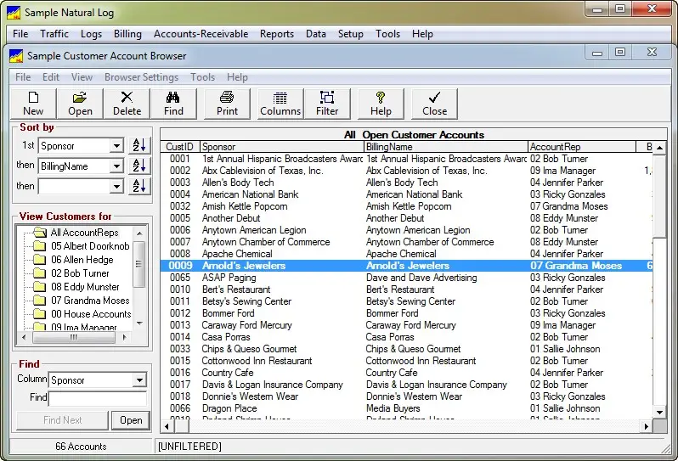Click the Find binoculars toolbar icon
The image size is (678, 461).
173,98
